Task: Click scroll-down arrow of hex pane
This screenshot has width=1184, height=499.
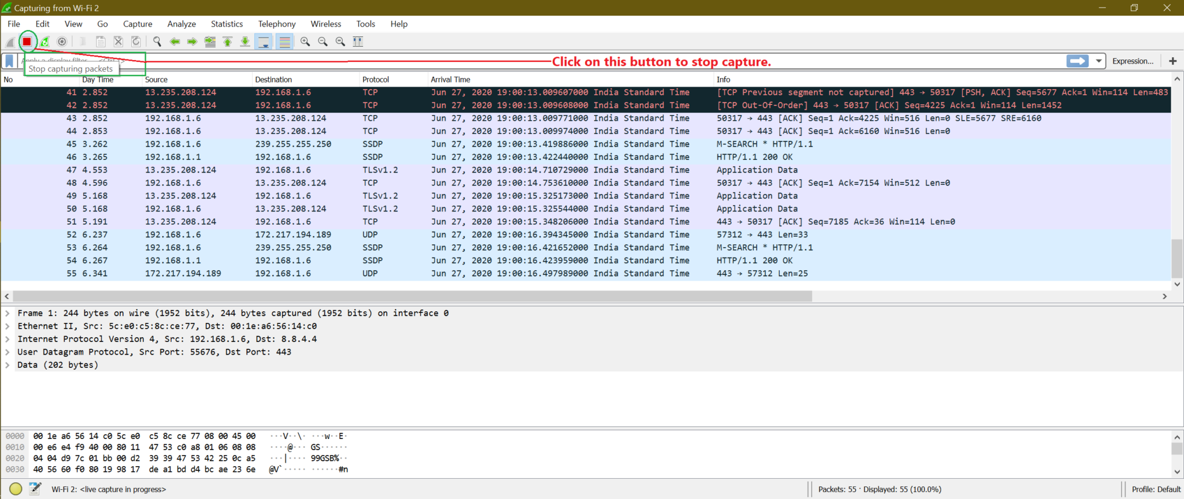Action: (x=1177, y=472)
